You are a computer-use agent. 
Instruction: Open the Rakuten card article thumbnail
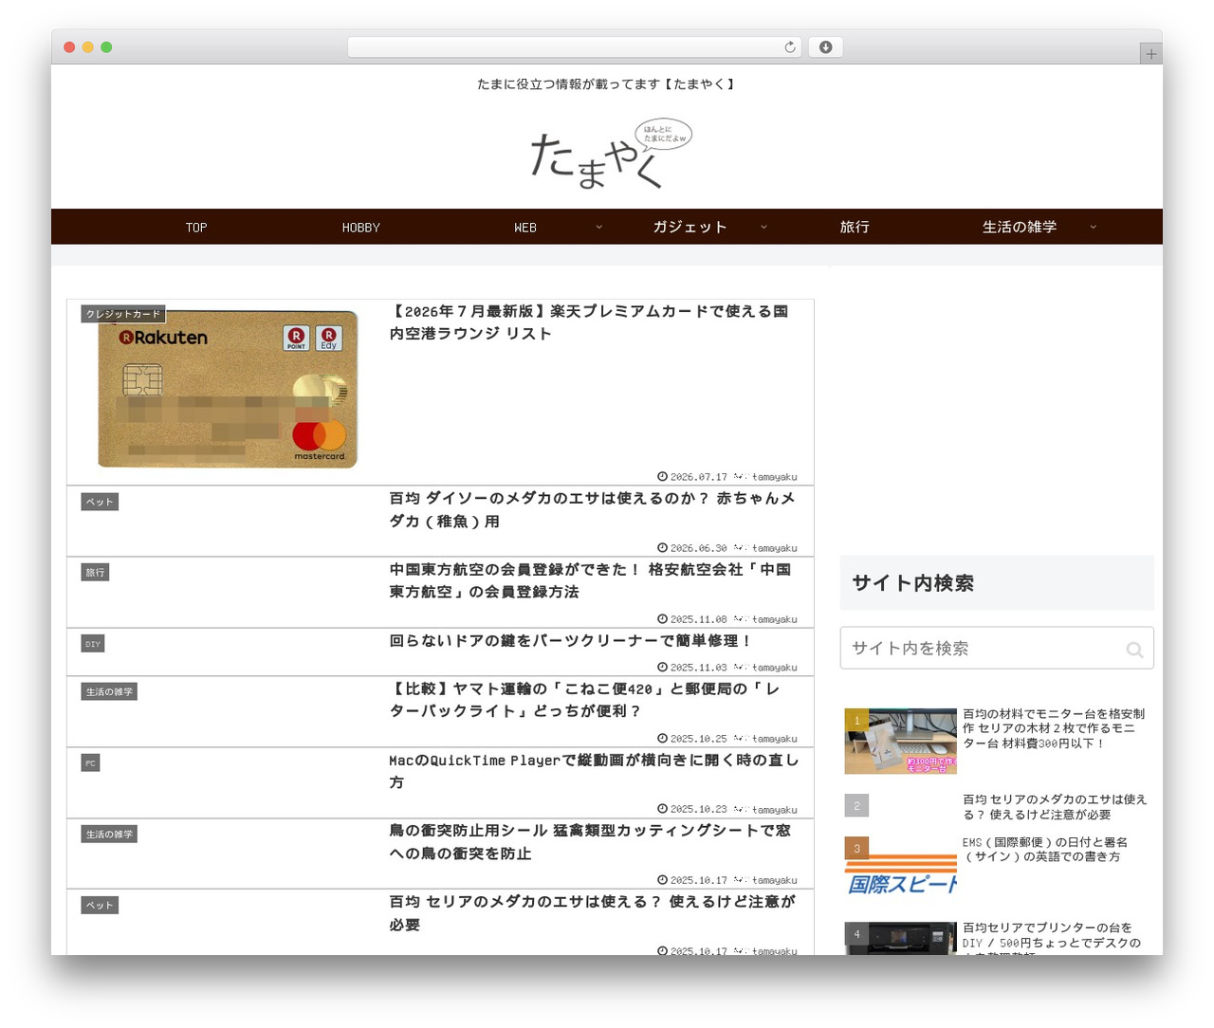tap(227, 389)
